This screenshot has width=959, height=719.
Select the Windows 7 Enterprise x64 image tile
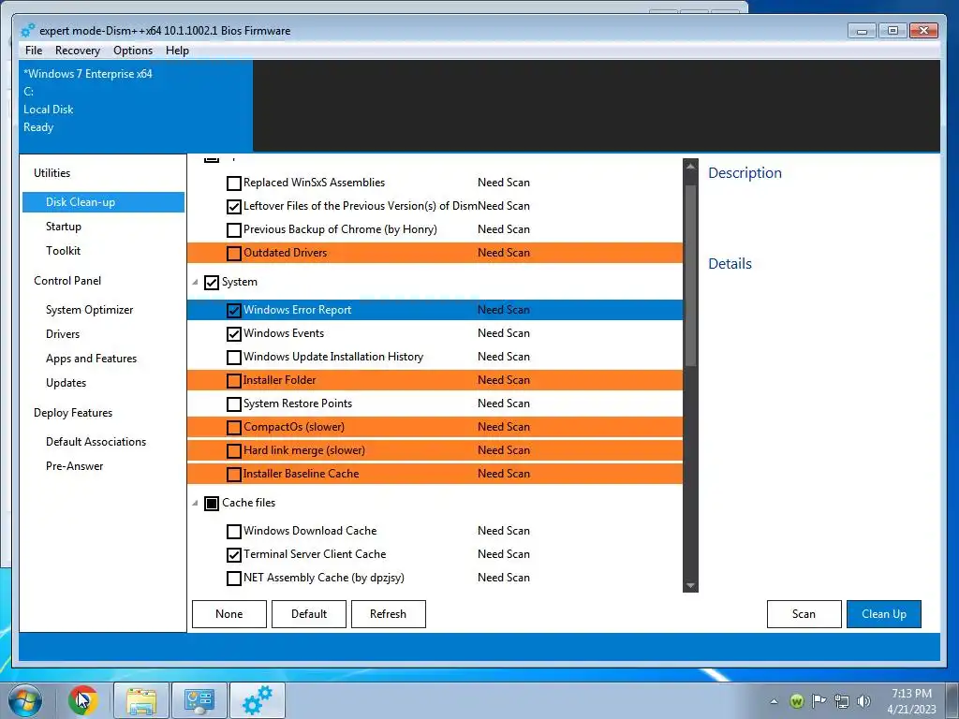point(136,106)
